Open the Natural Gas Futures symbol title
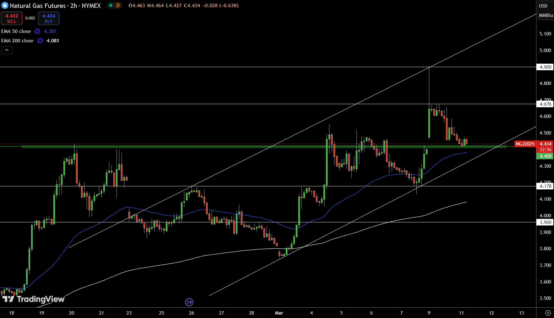 [55, 6]
